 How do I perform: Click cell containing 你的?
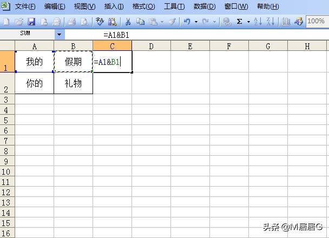pos(35,83)
